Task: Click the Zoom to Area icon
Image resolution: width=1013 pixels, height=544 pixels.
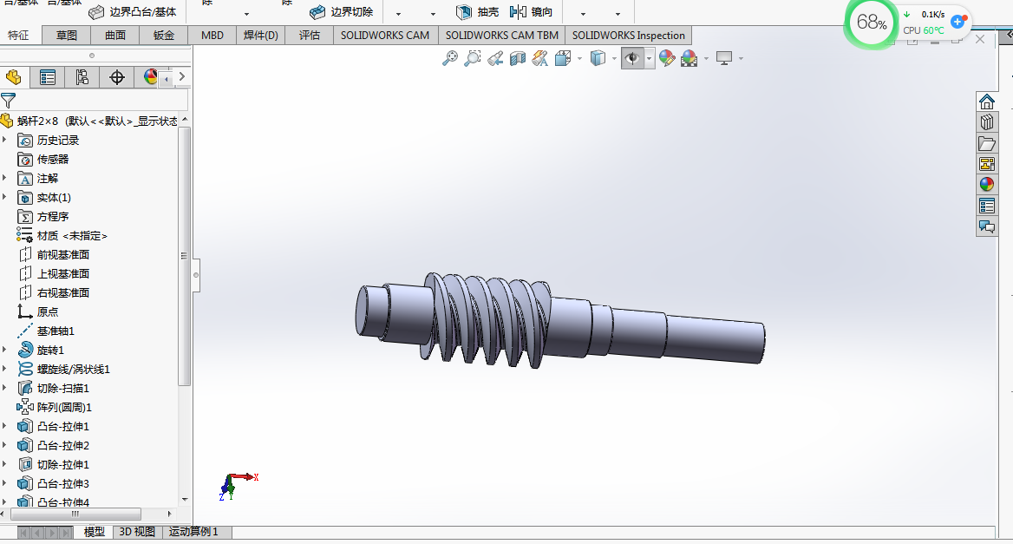Action: point(473,58)
